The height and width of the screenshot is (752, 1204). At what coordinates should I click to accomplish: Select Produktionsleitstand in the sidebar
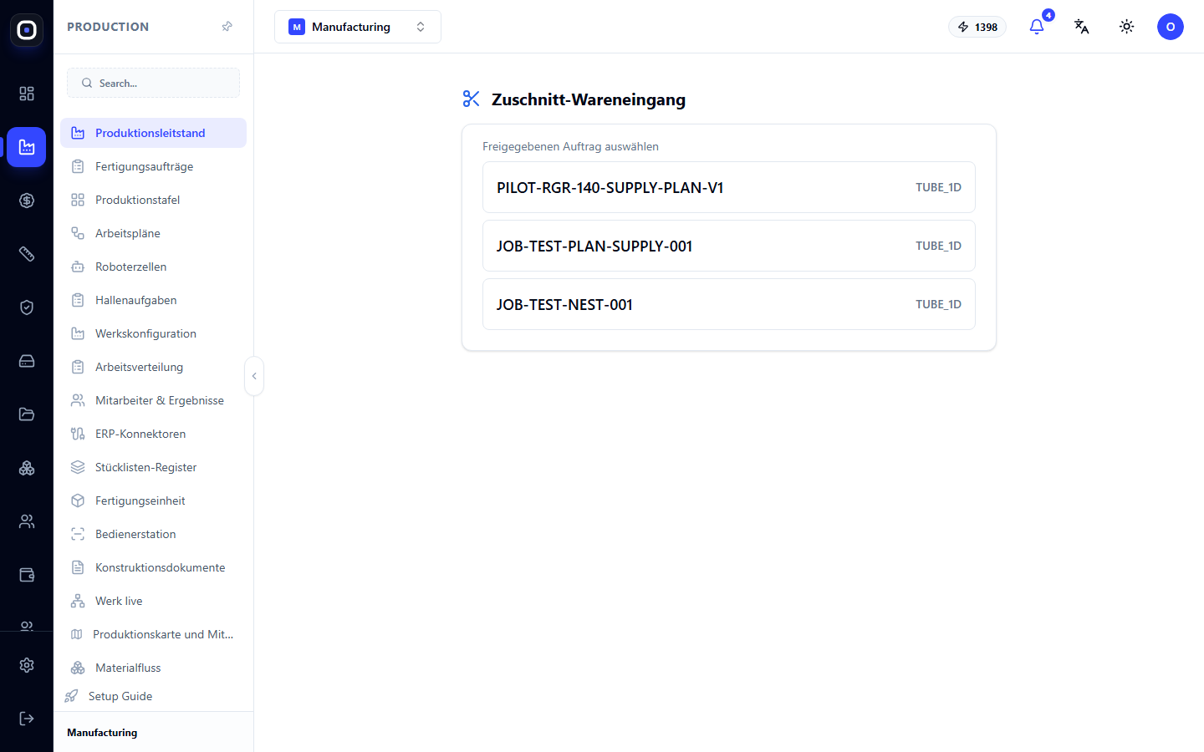click(x=153, y=133)
